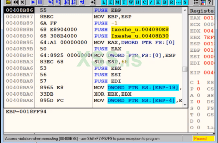This screenshot has width=218, height=143.
Task: Open Breakpoints window with B button
Action: tap(165, 2)
